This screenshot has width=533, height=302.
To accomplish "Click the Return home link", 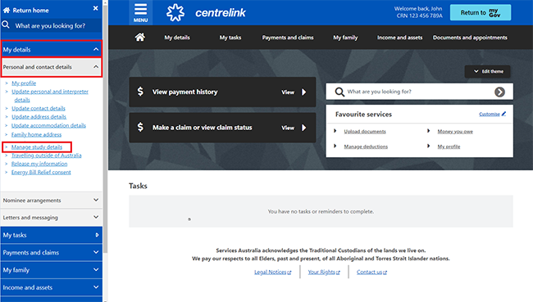I will [30, 11].
